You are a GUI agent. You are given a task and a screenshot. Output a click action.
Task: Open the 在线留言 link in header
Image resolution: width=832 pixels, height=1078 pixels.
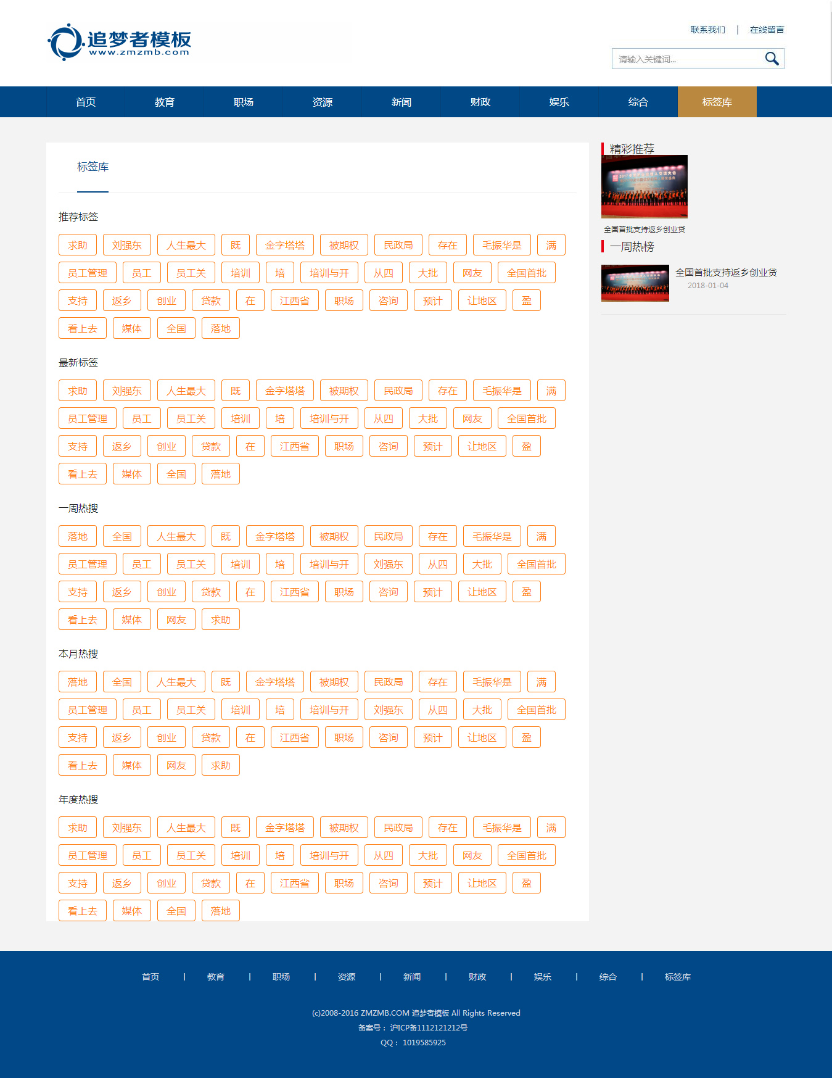pyautogui.click(x=767, y=30)
